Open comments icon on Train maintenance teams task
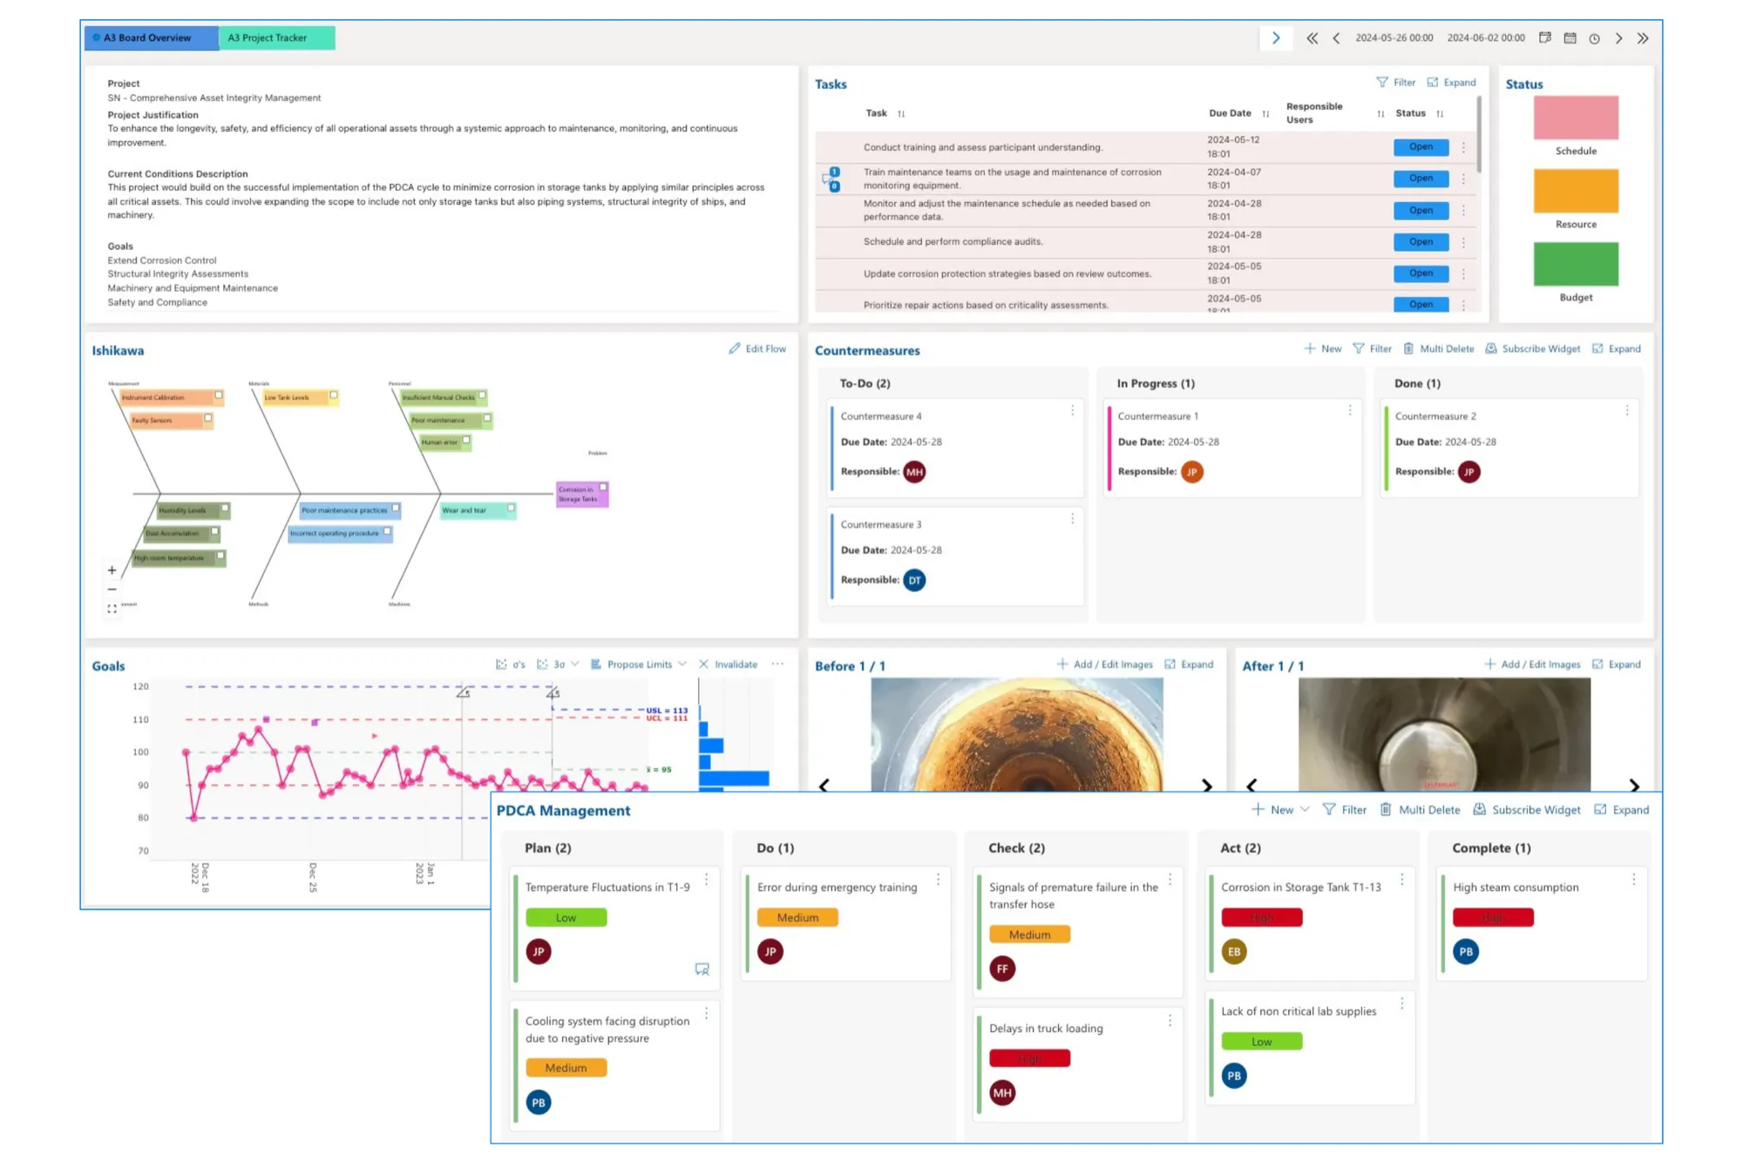1743x1161 pixels. (831, 179)
